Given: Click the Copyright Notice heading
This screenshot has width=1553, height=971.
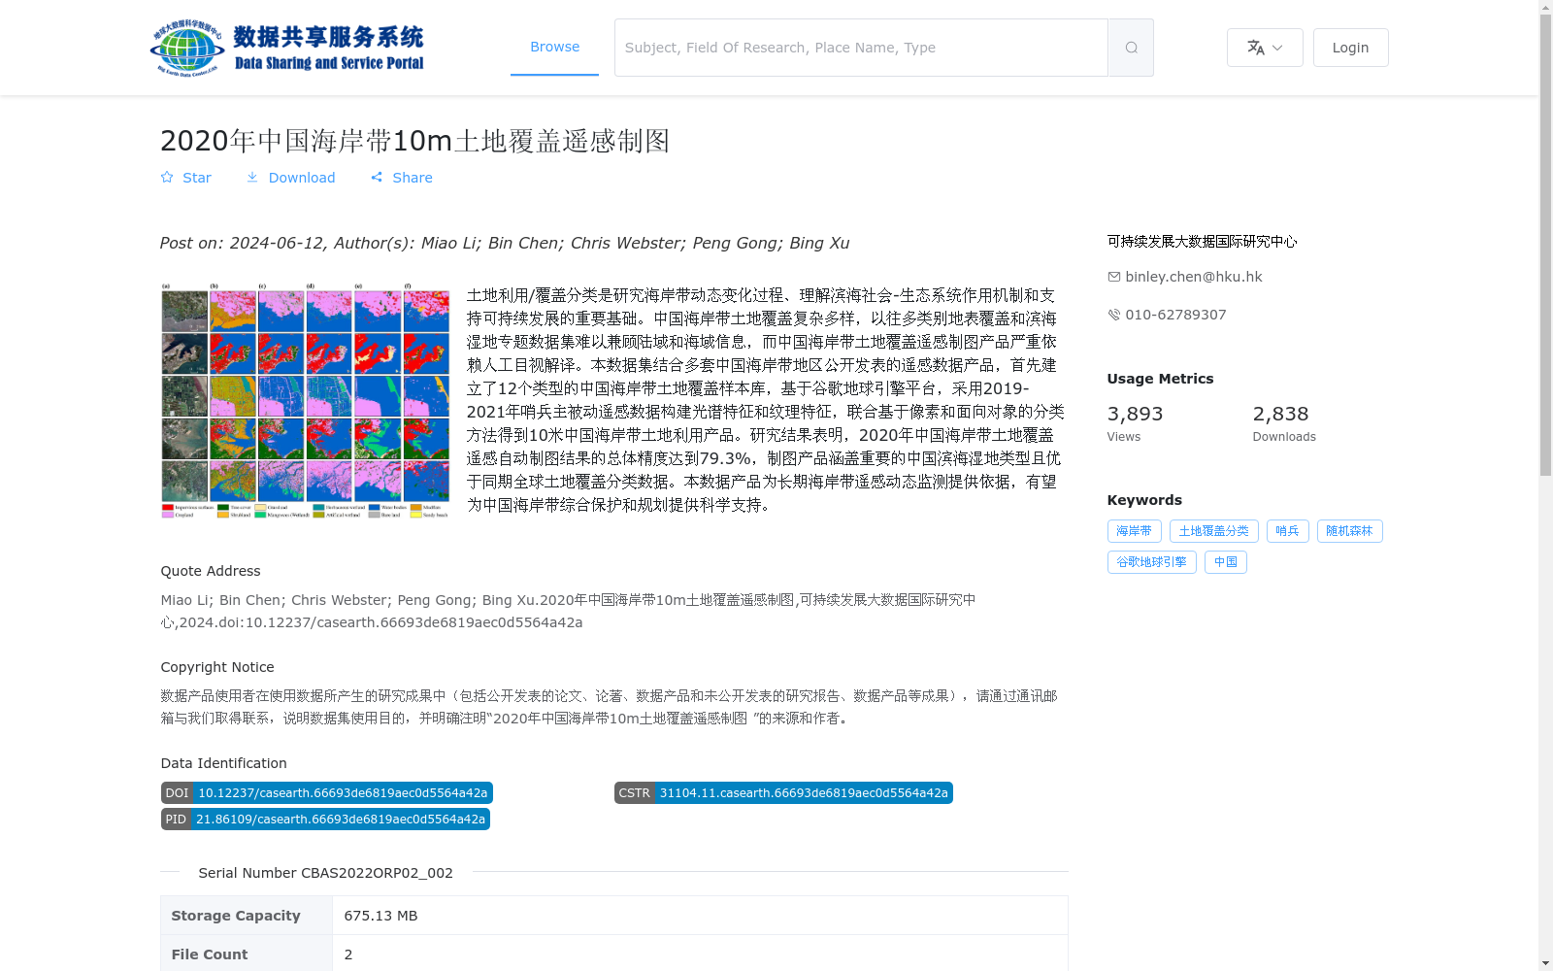Looking at the screenshot, I should (217, 667).
